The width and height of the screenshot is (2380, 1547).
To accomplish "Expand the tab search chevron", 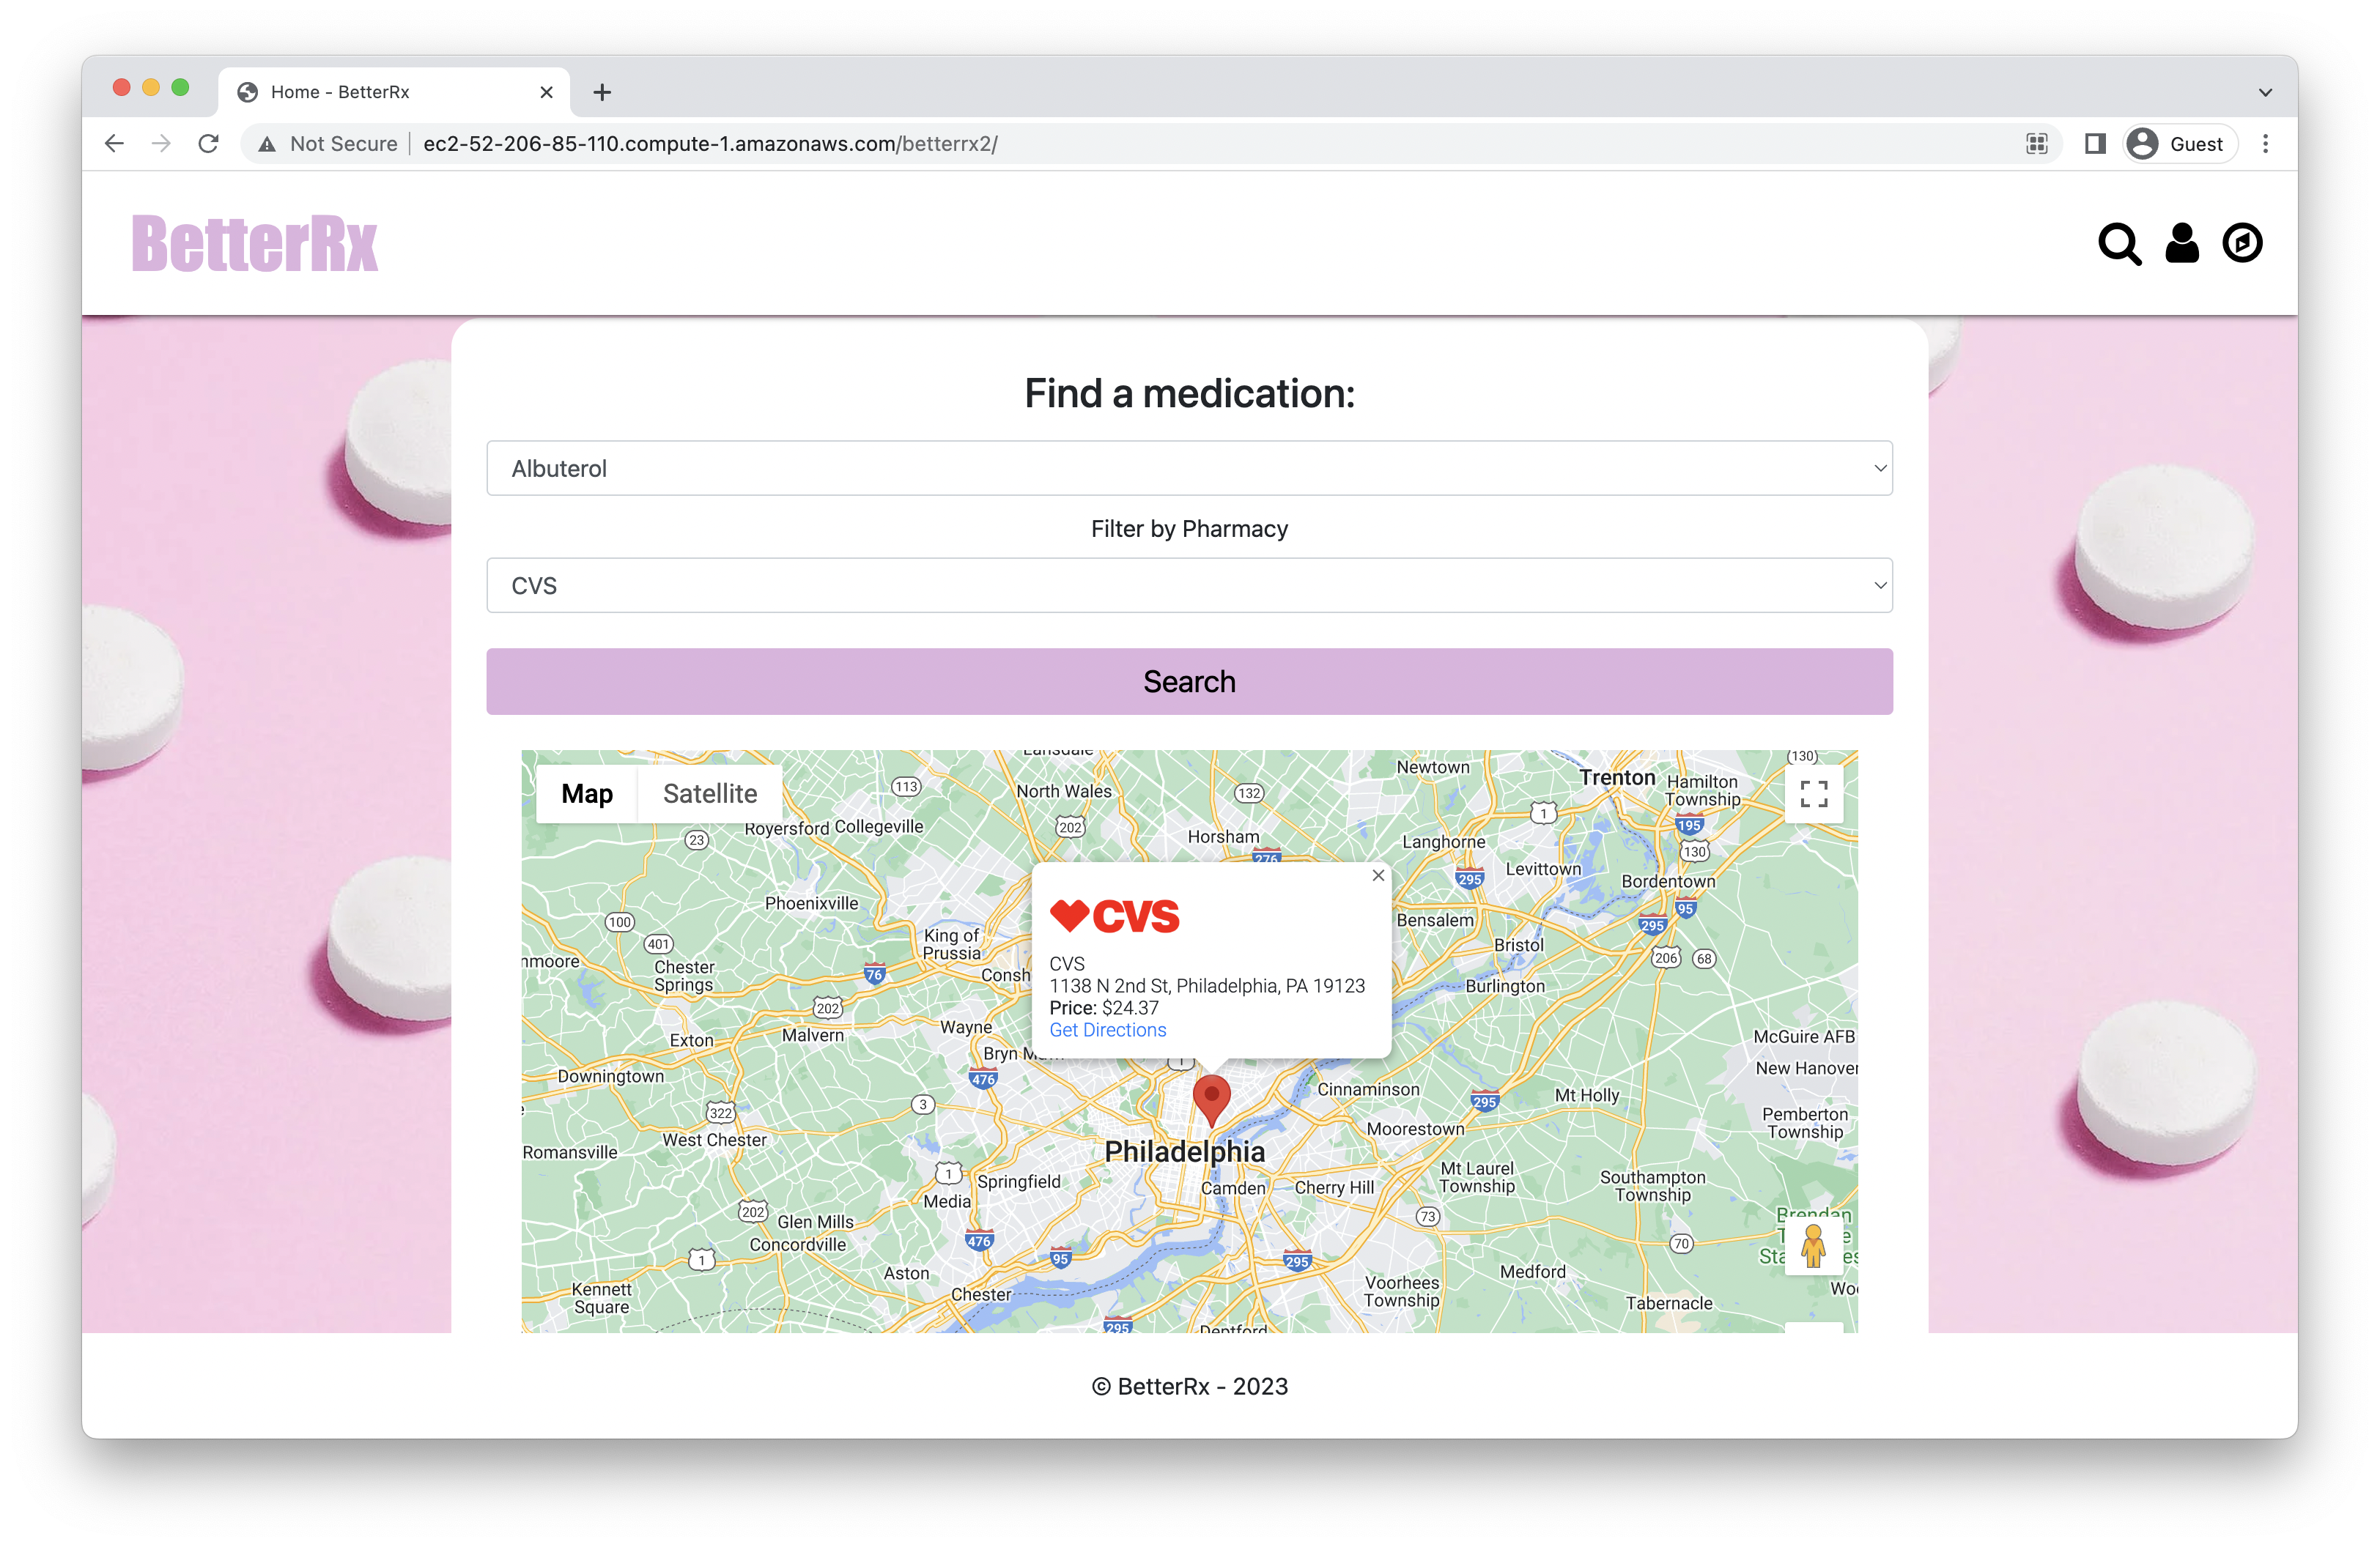I will pos(2265,92).
